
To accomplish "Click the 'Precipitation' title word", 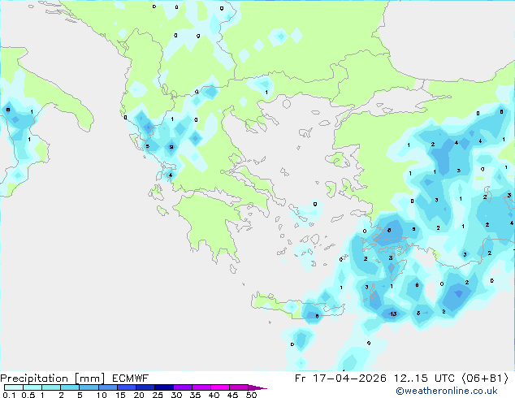I will 34,379.
